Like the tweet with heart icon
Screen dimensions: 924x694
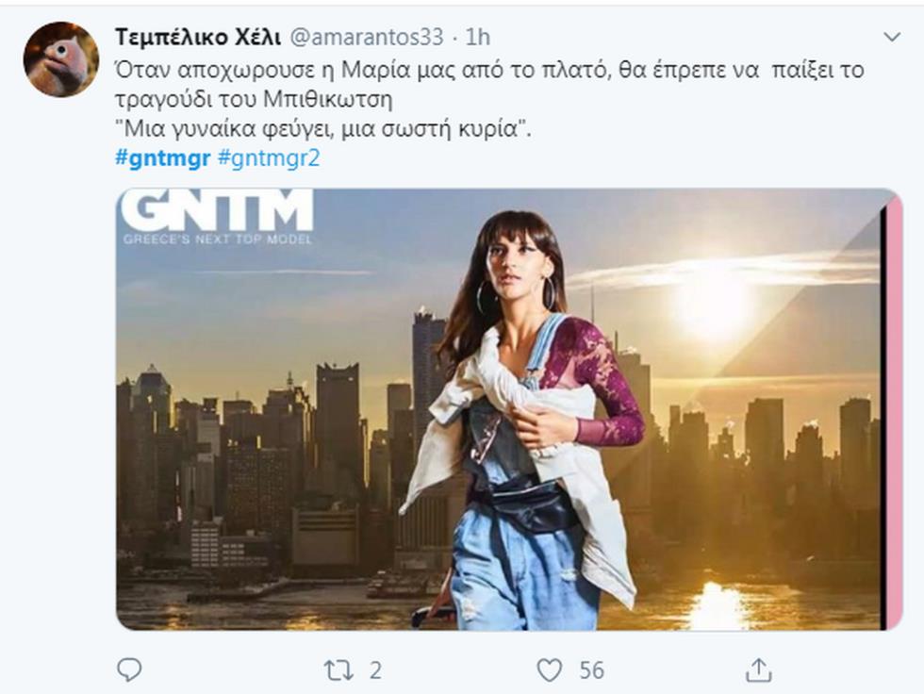click(549, 670)
